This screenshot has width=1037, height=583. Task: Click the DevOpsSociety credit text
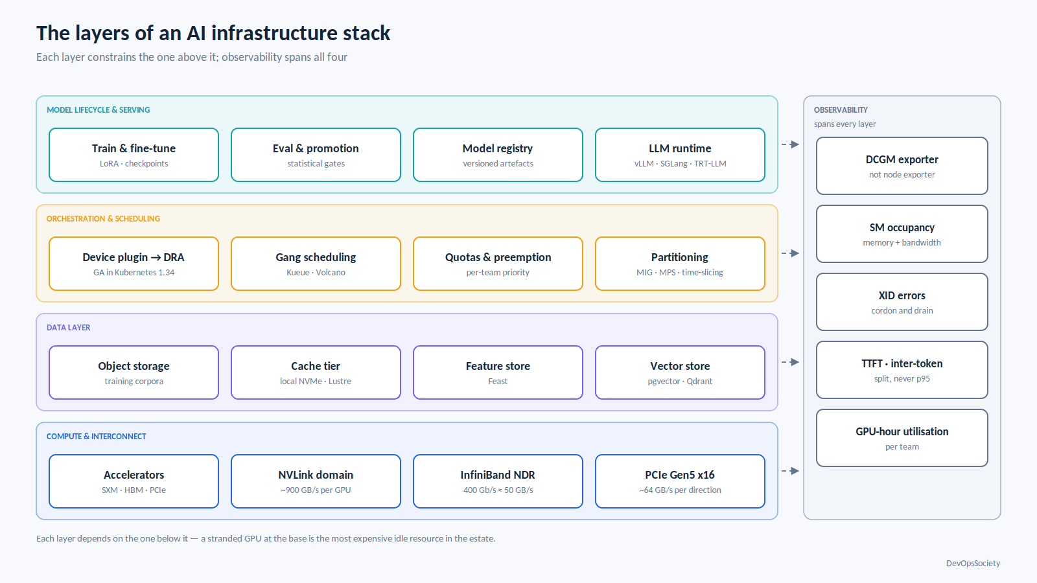click(973, 564)
